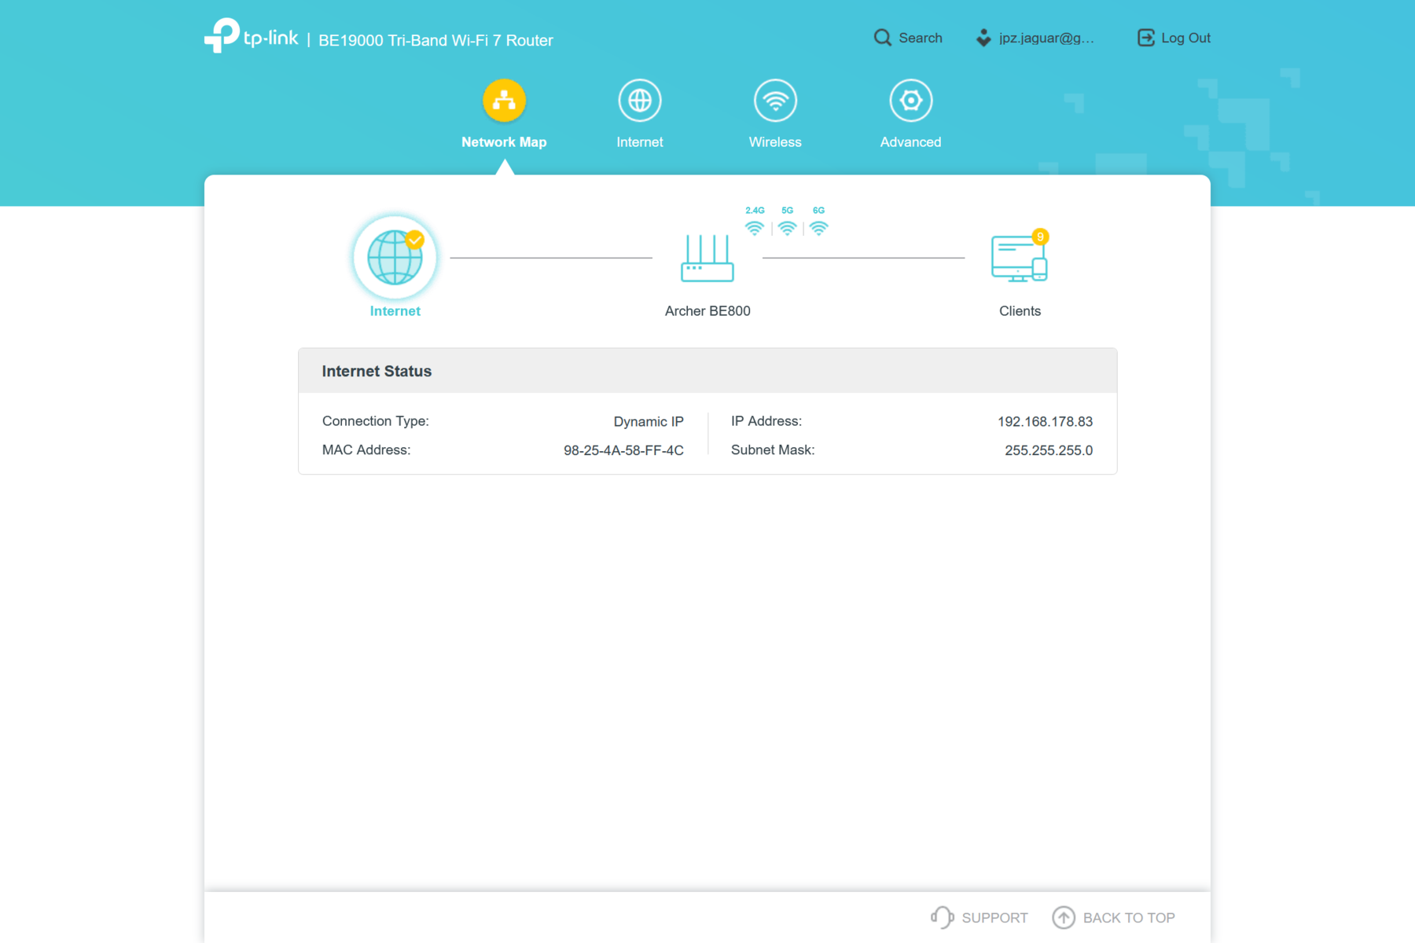This screenshot has height=943, width=1415.
Task: Select the Internet globe in network map
Action: (395, 258)
